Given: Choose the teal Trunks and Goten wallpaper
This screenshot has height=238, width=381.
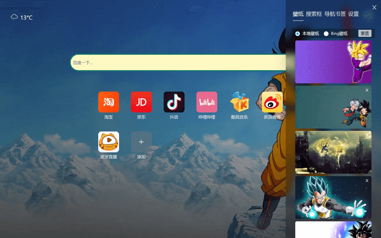Looking at the screenshot, I should 333,107.
